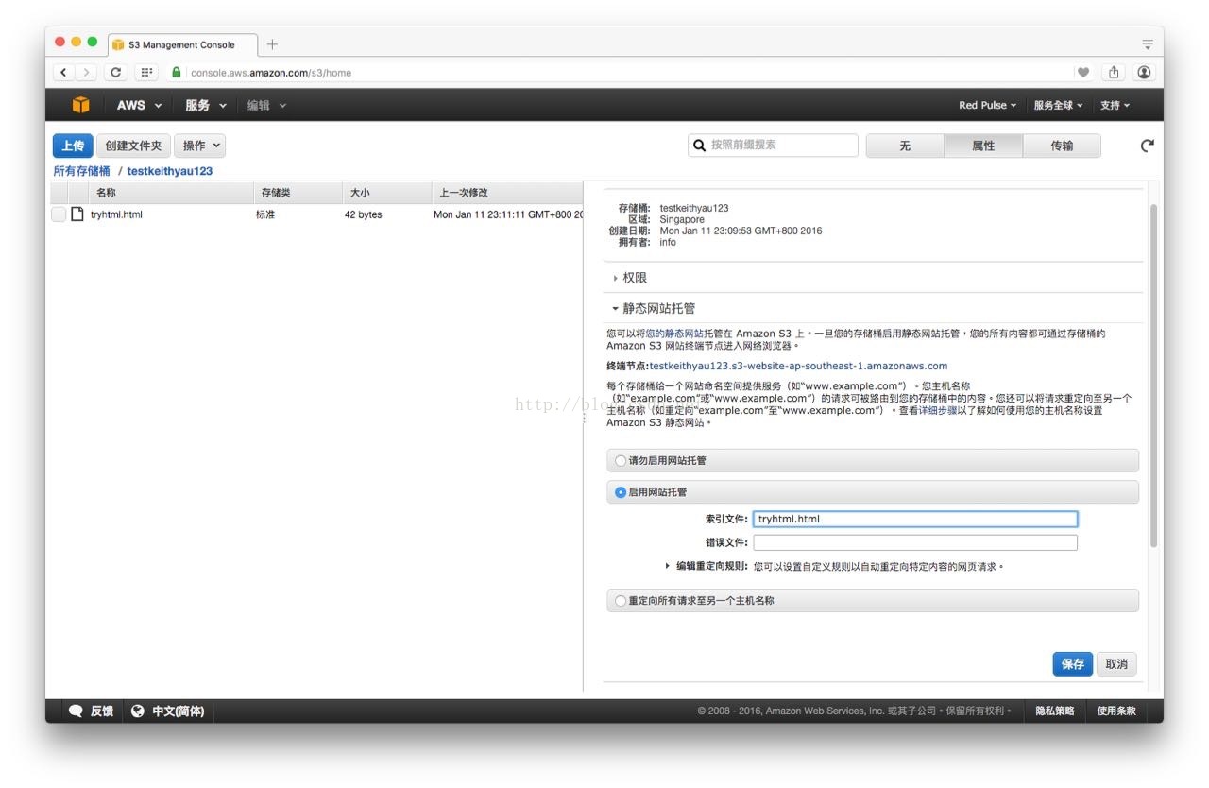Open the 详细步骤 link
This screenshot has width=1209, height=788.
tap(937, 411)
